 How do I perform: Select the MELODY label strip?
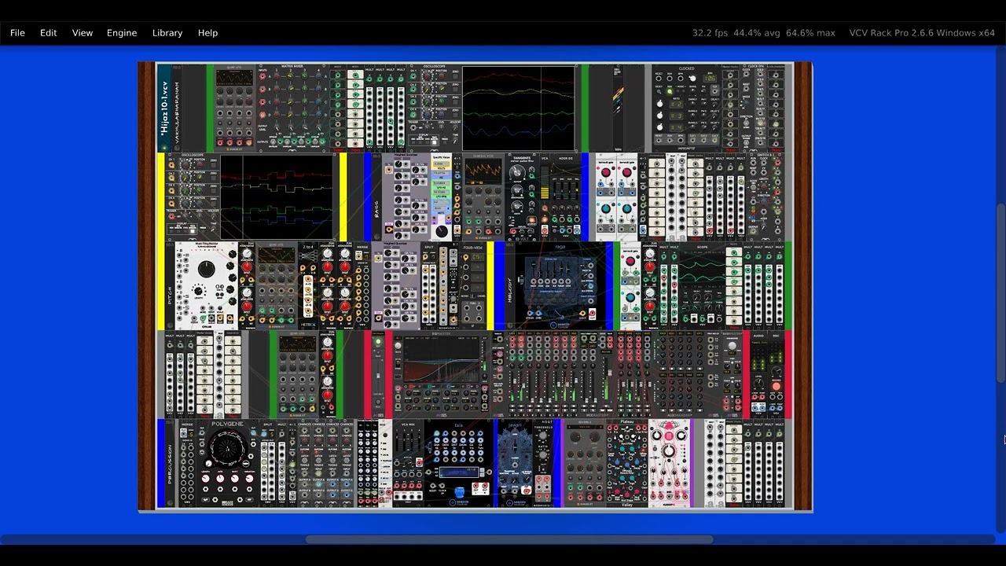[x=509, y=285]
